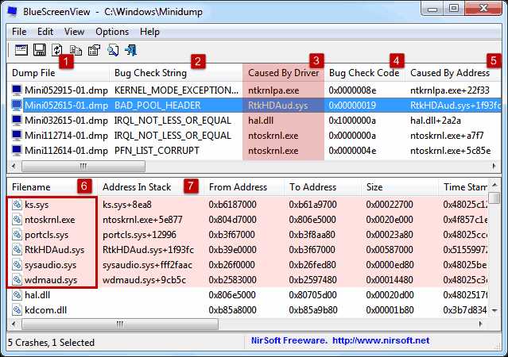Click the file icon next to RtkHDAud.sys
Viewport: 508px width, 357px height.
(x=17, y=250)
